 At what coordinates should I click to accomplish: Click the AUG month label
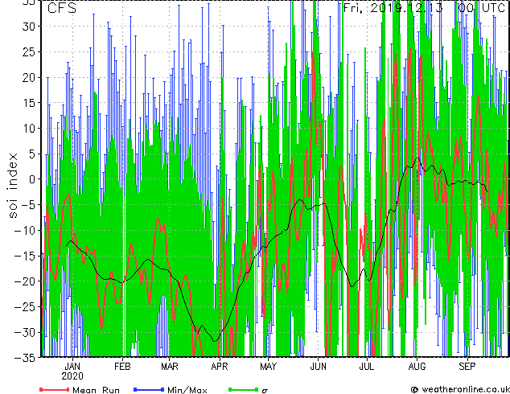[x=417, y=367]
